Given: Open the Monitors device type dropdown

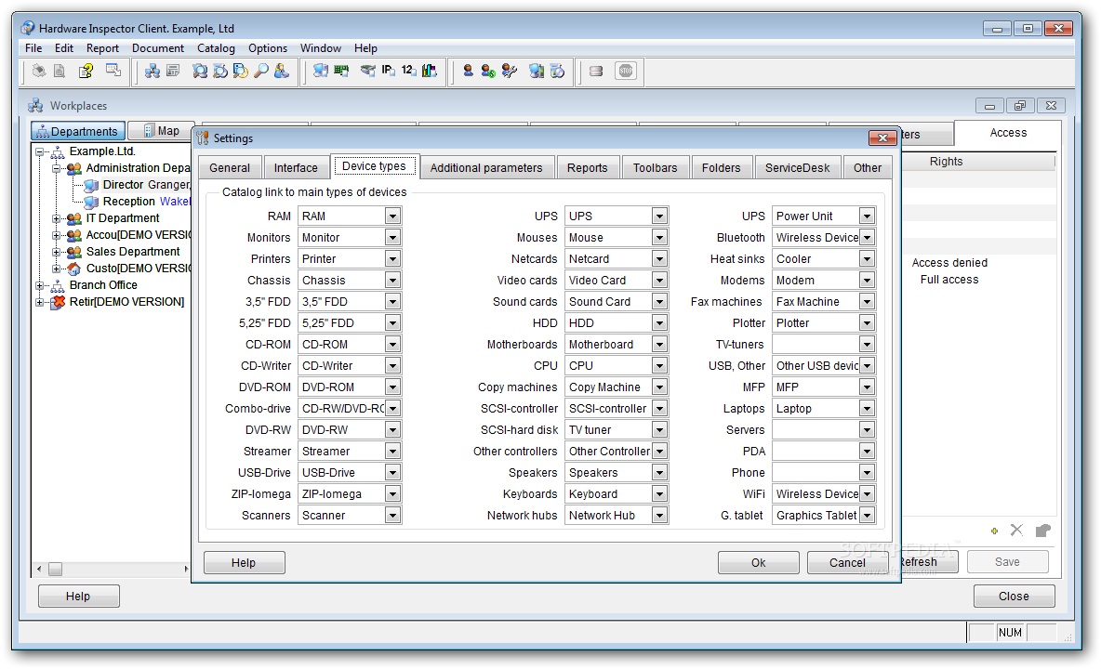Looking at the screenshot, I should point(392,238).
